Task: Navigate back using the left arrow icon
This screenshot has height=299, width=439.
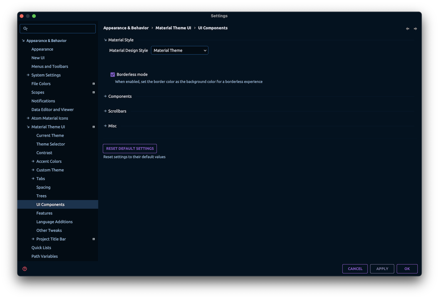Action: [407, 28]
